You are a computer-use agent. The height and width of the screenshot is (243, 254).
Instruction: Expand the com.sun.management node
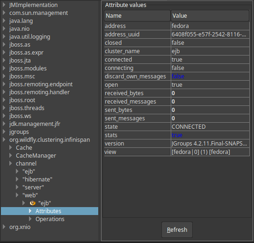point(4,13)
